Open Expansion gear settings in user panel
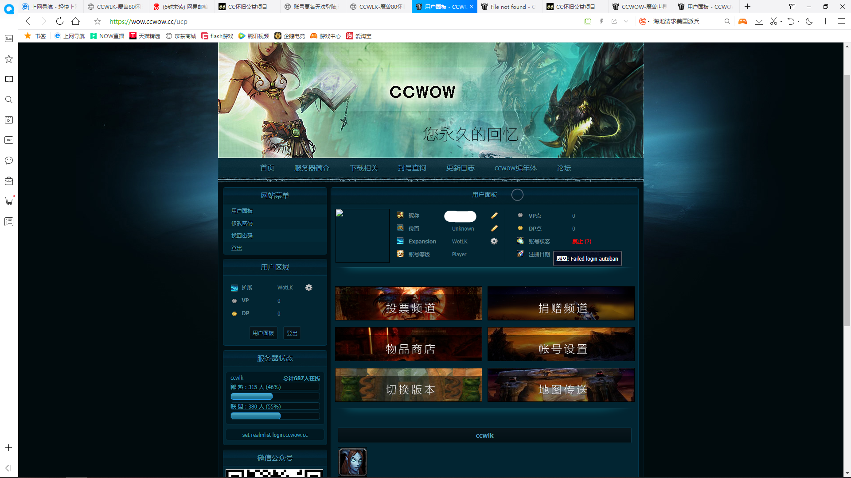Viewport: 851px width, 478px height. (x=494, y=241)
